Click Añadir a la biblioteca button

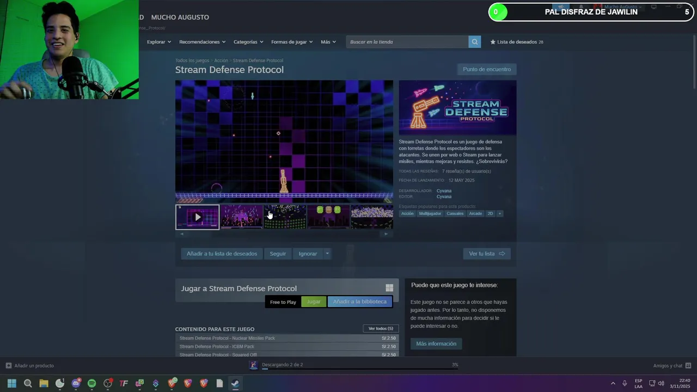point(359,302)
